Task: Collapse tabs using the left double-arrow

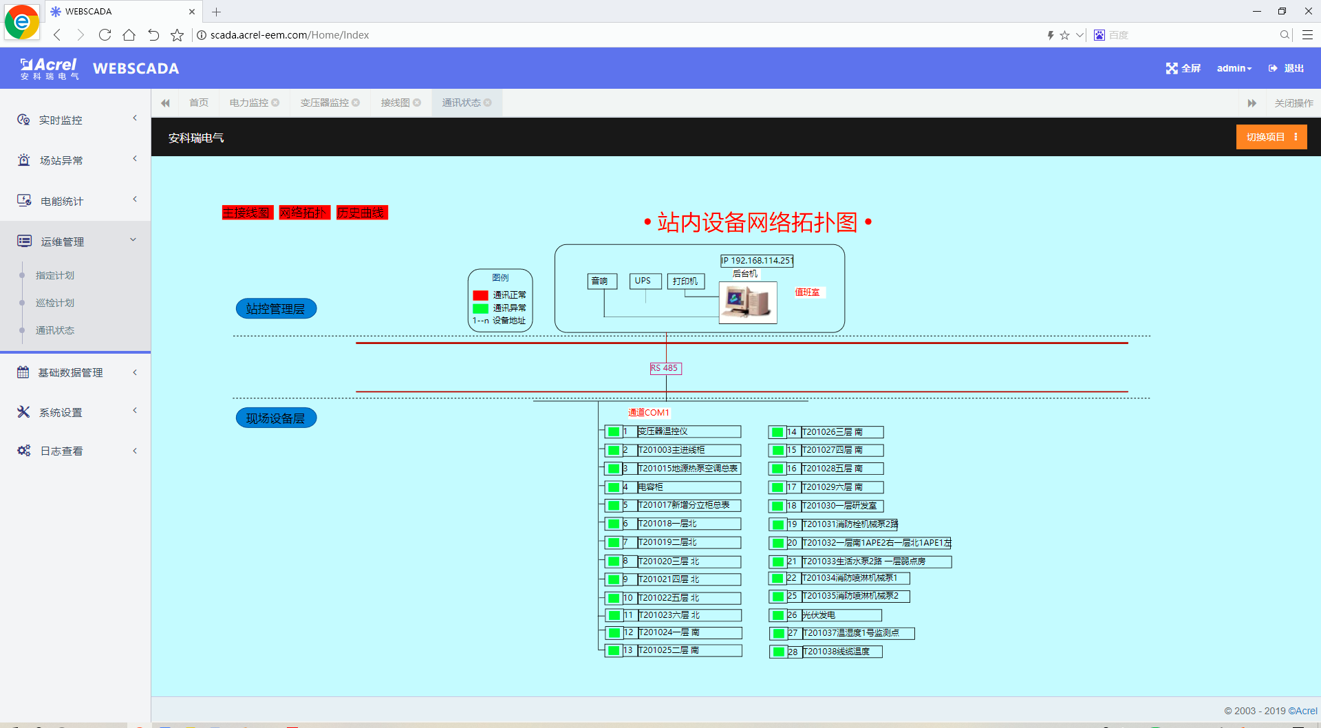Action: (165, 103)
